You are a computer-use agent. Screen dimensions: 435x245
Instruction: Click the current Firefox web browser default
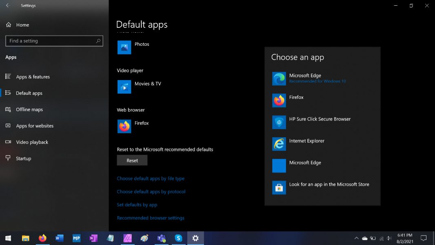click(124, 126)
